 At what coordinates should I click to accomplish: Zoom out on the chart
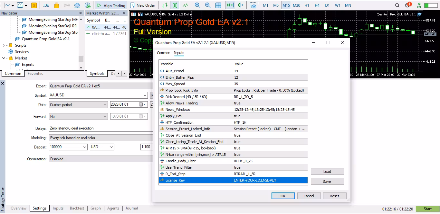point(208,5)
